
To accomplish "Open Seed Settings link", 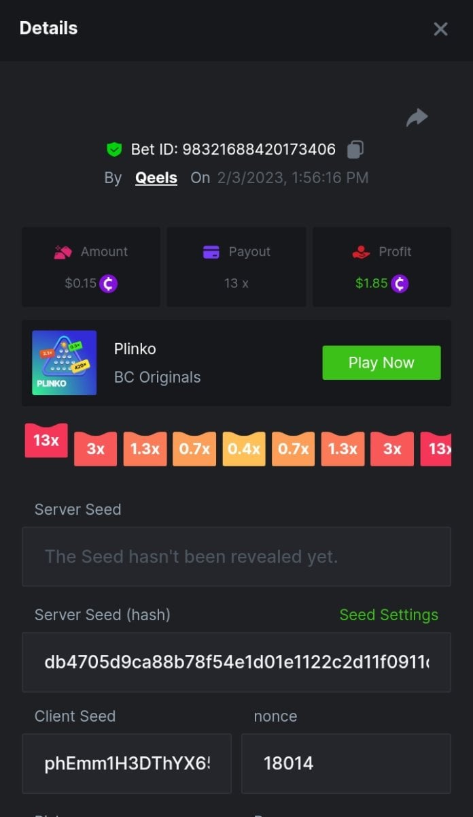I will (x=389, y=615).
